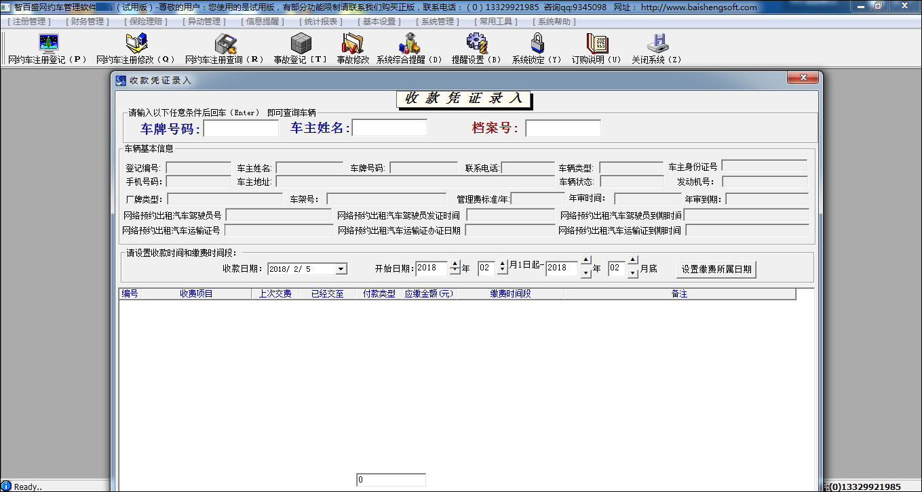
Task: Decrease the start month spinner value
Action: [502, 272]
